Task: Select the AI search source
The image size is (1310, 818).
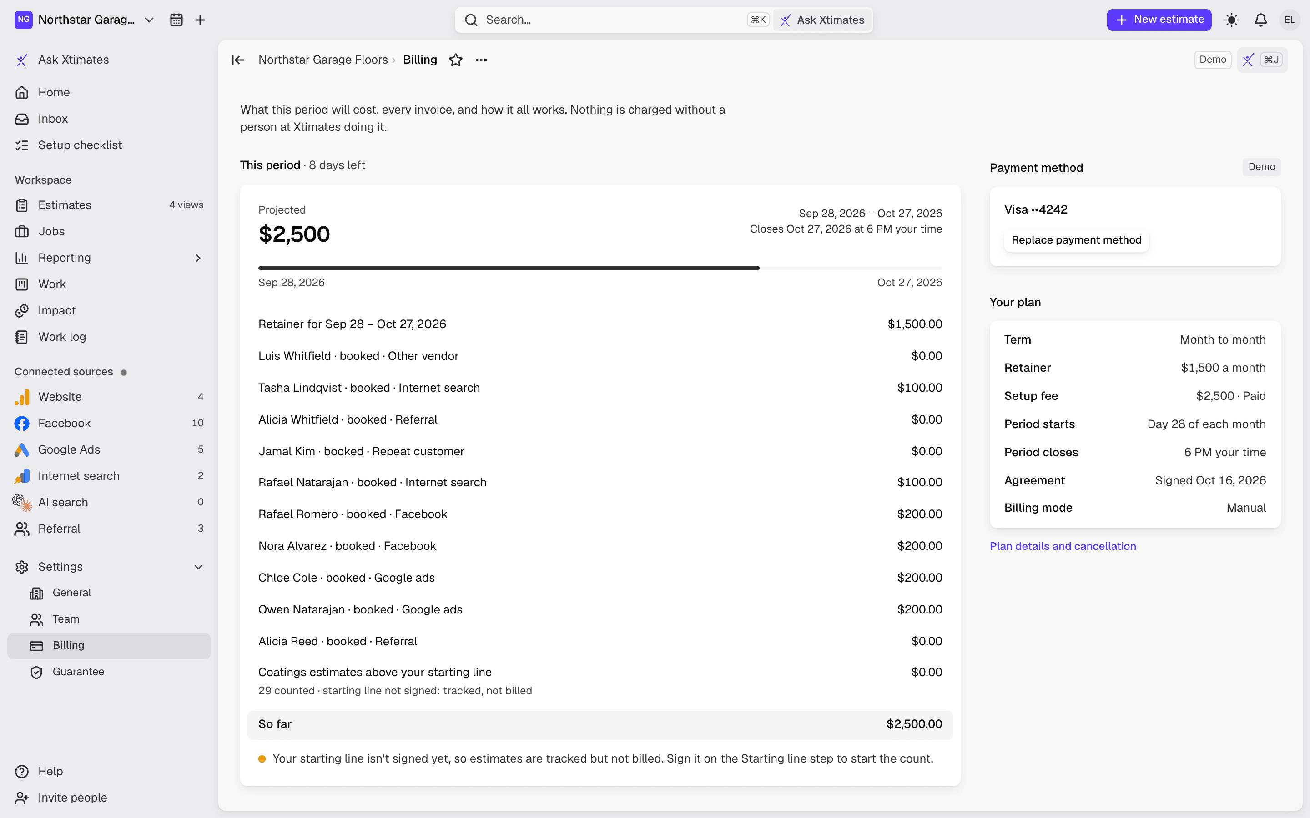Action: pyautogui.click(x=109, y=502)
